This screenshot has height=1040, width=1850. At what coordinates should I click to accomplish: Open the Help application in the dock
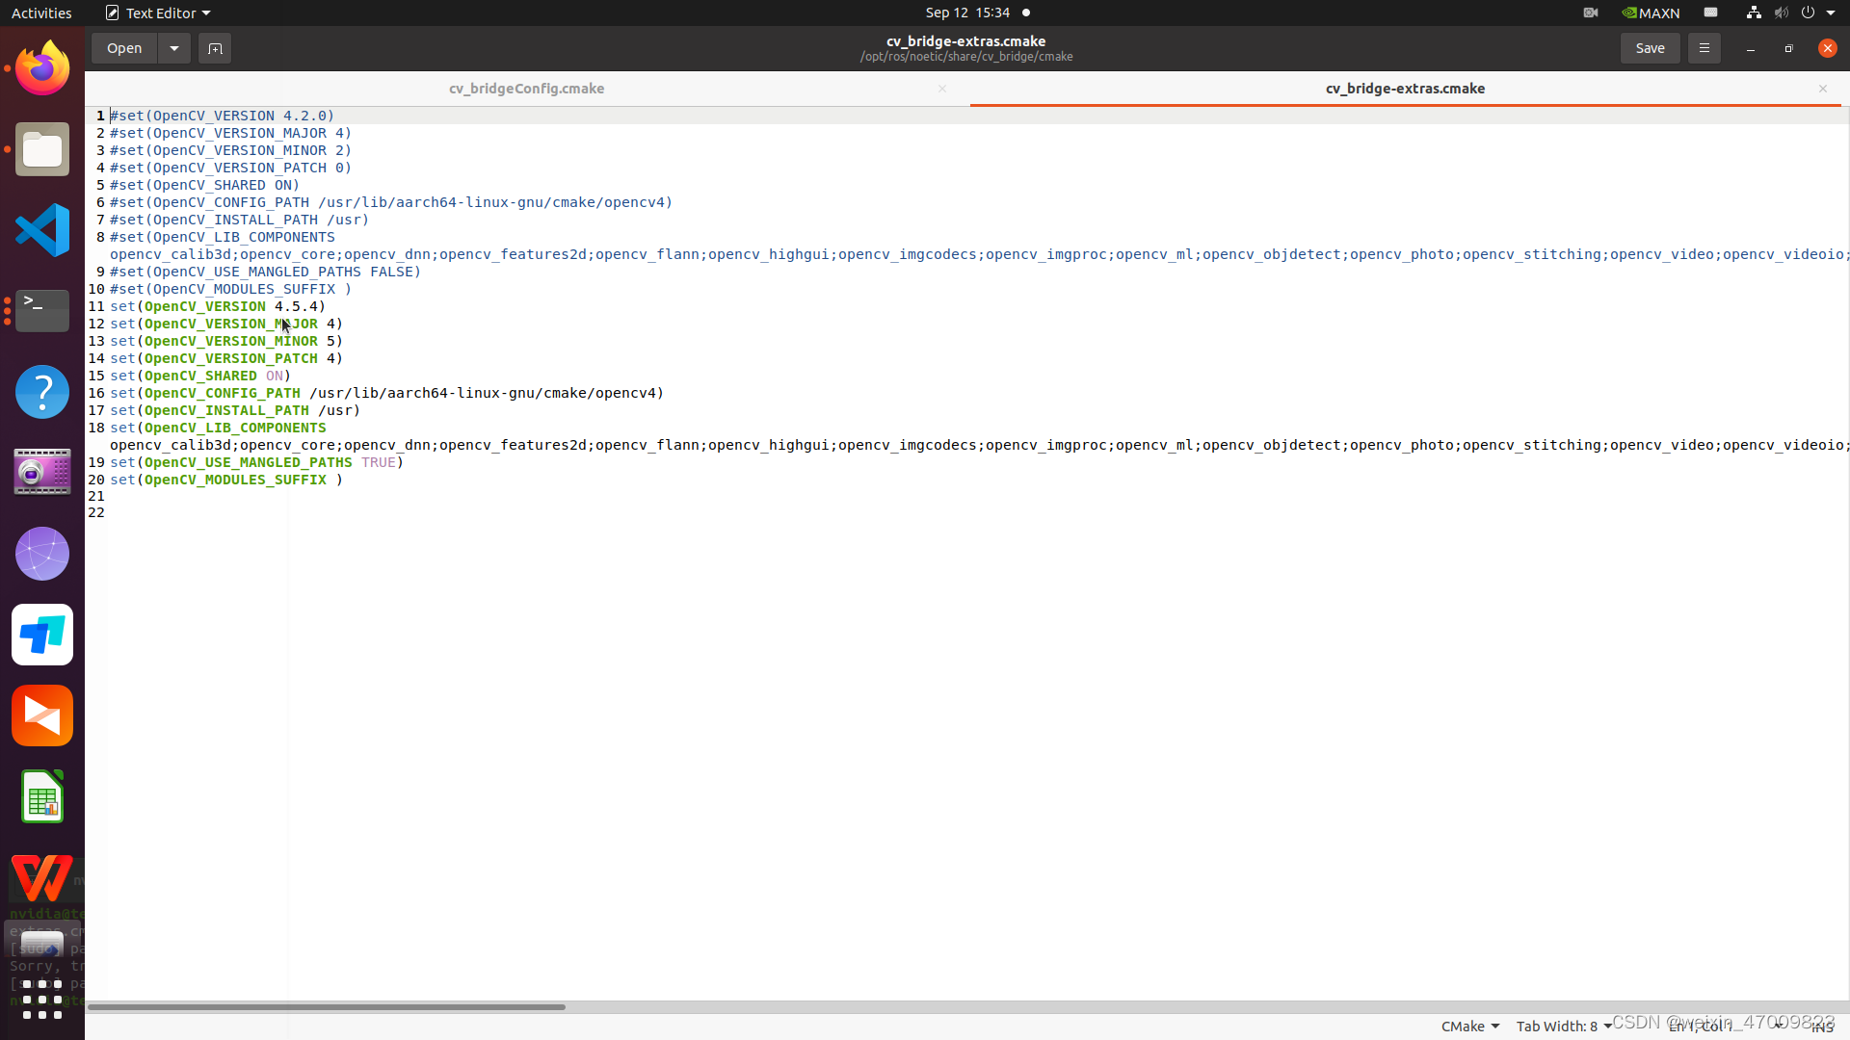point(42,391)
